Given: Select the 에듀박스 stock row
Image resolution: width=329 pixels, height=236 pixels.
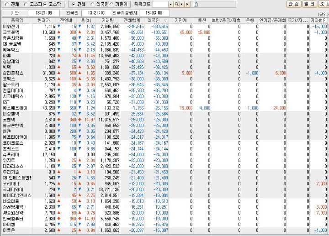Looking at the screenshot, I should point(164,50).
